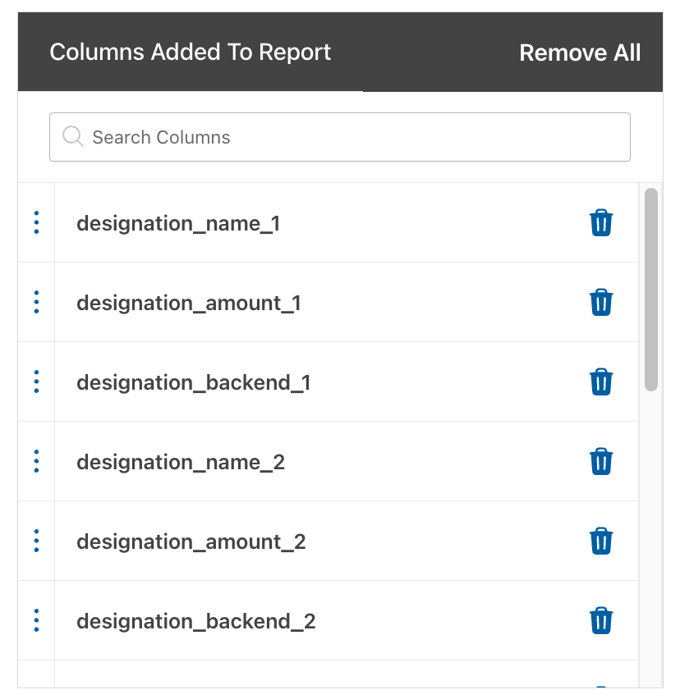Click drag handle beside designation_amount_1
Image resolution: width=680 pixels, height=699 pixels.
pyautogui.click(x=37, y=302)
